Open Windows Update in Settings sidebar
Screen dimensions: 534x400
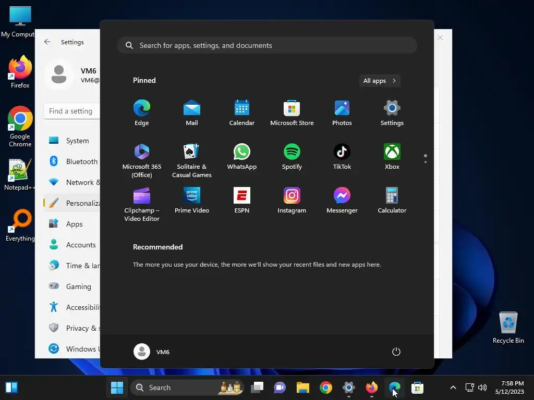click(x=72, y=348)
